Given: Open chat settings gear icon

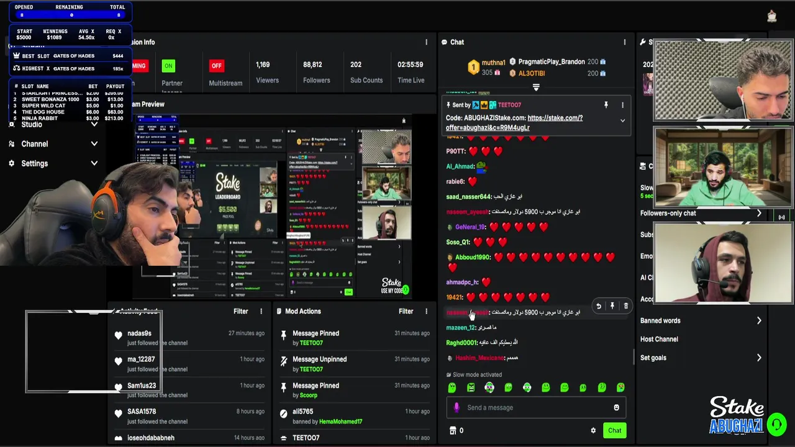Looking at the screenshot, I should tap(593, 430).
